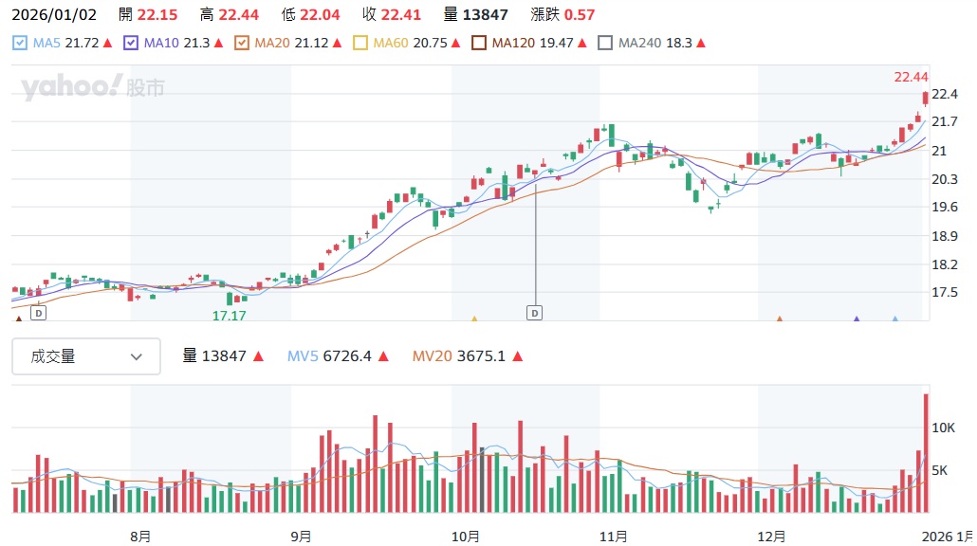Toggle the MA10 moving average line
Screen dimensions: 977x546
pos(131,43)
